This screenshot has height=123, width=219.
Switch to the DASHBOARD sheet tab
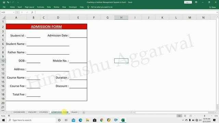point(19,112)
